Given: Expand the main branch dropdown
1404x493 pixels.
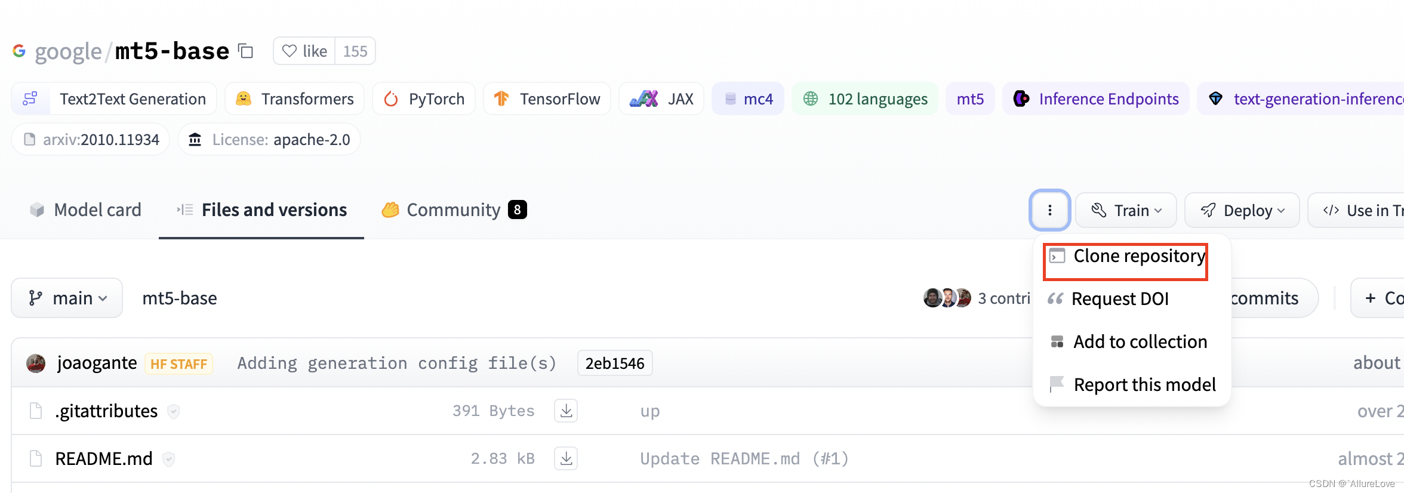Looking at the screenshot, I should (67, 298).
